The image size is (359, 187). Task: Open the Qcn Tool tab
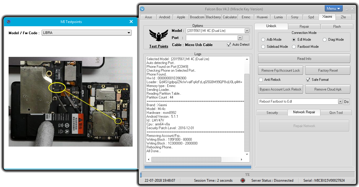pos(336,113)
